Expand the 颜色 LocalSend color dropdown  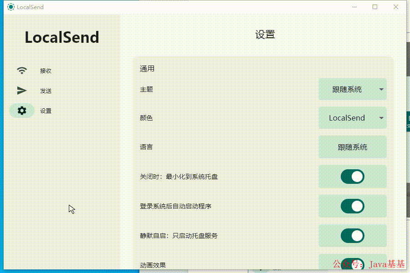click(x=352, y=118)
